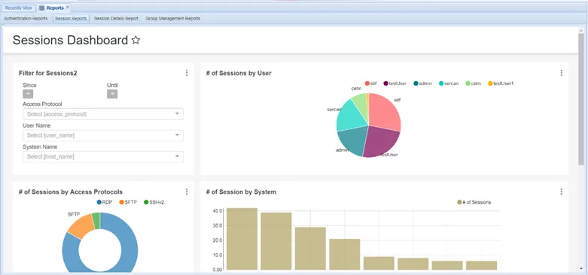
Task: Click scrollbar down arrow
Action: (581, 268)
